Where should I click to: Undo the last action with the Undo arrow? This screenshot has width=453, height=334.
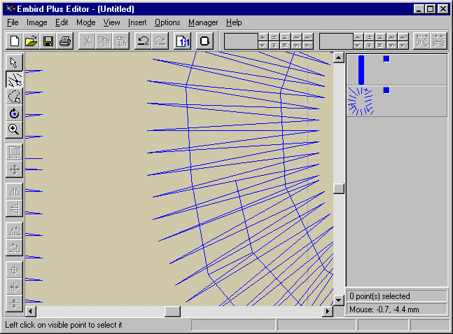tap(143, 41)
